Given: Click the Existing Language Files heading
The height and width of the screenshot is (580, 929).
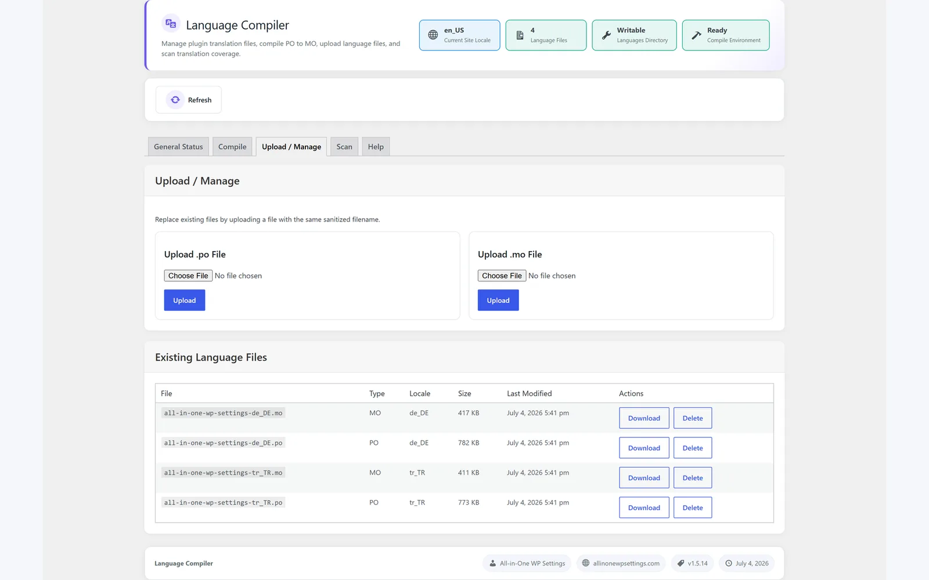Looking at the screenshot, I should 211,357.
